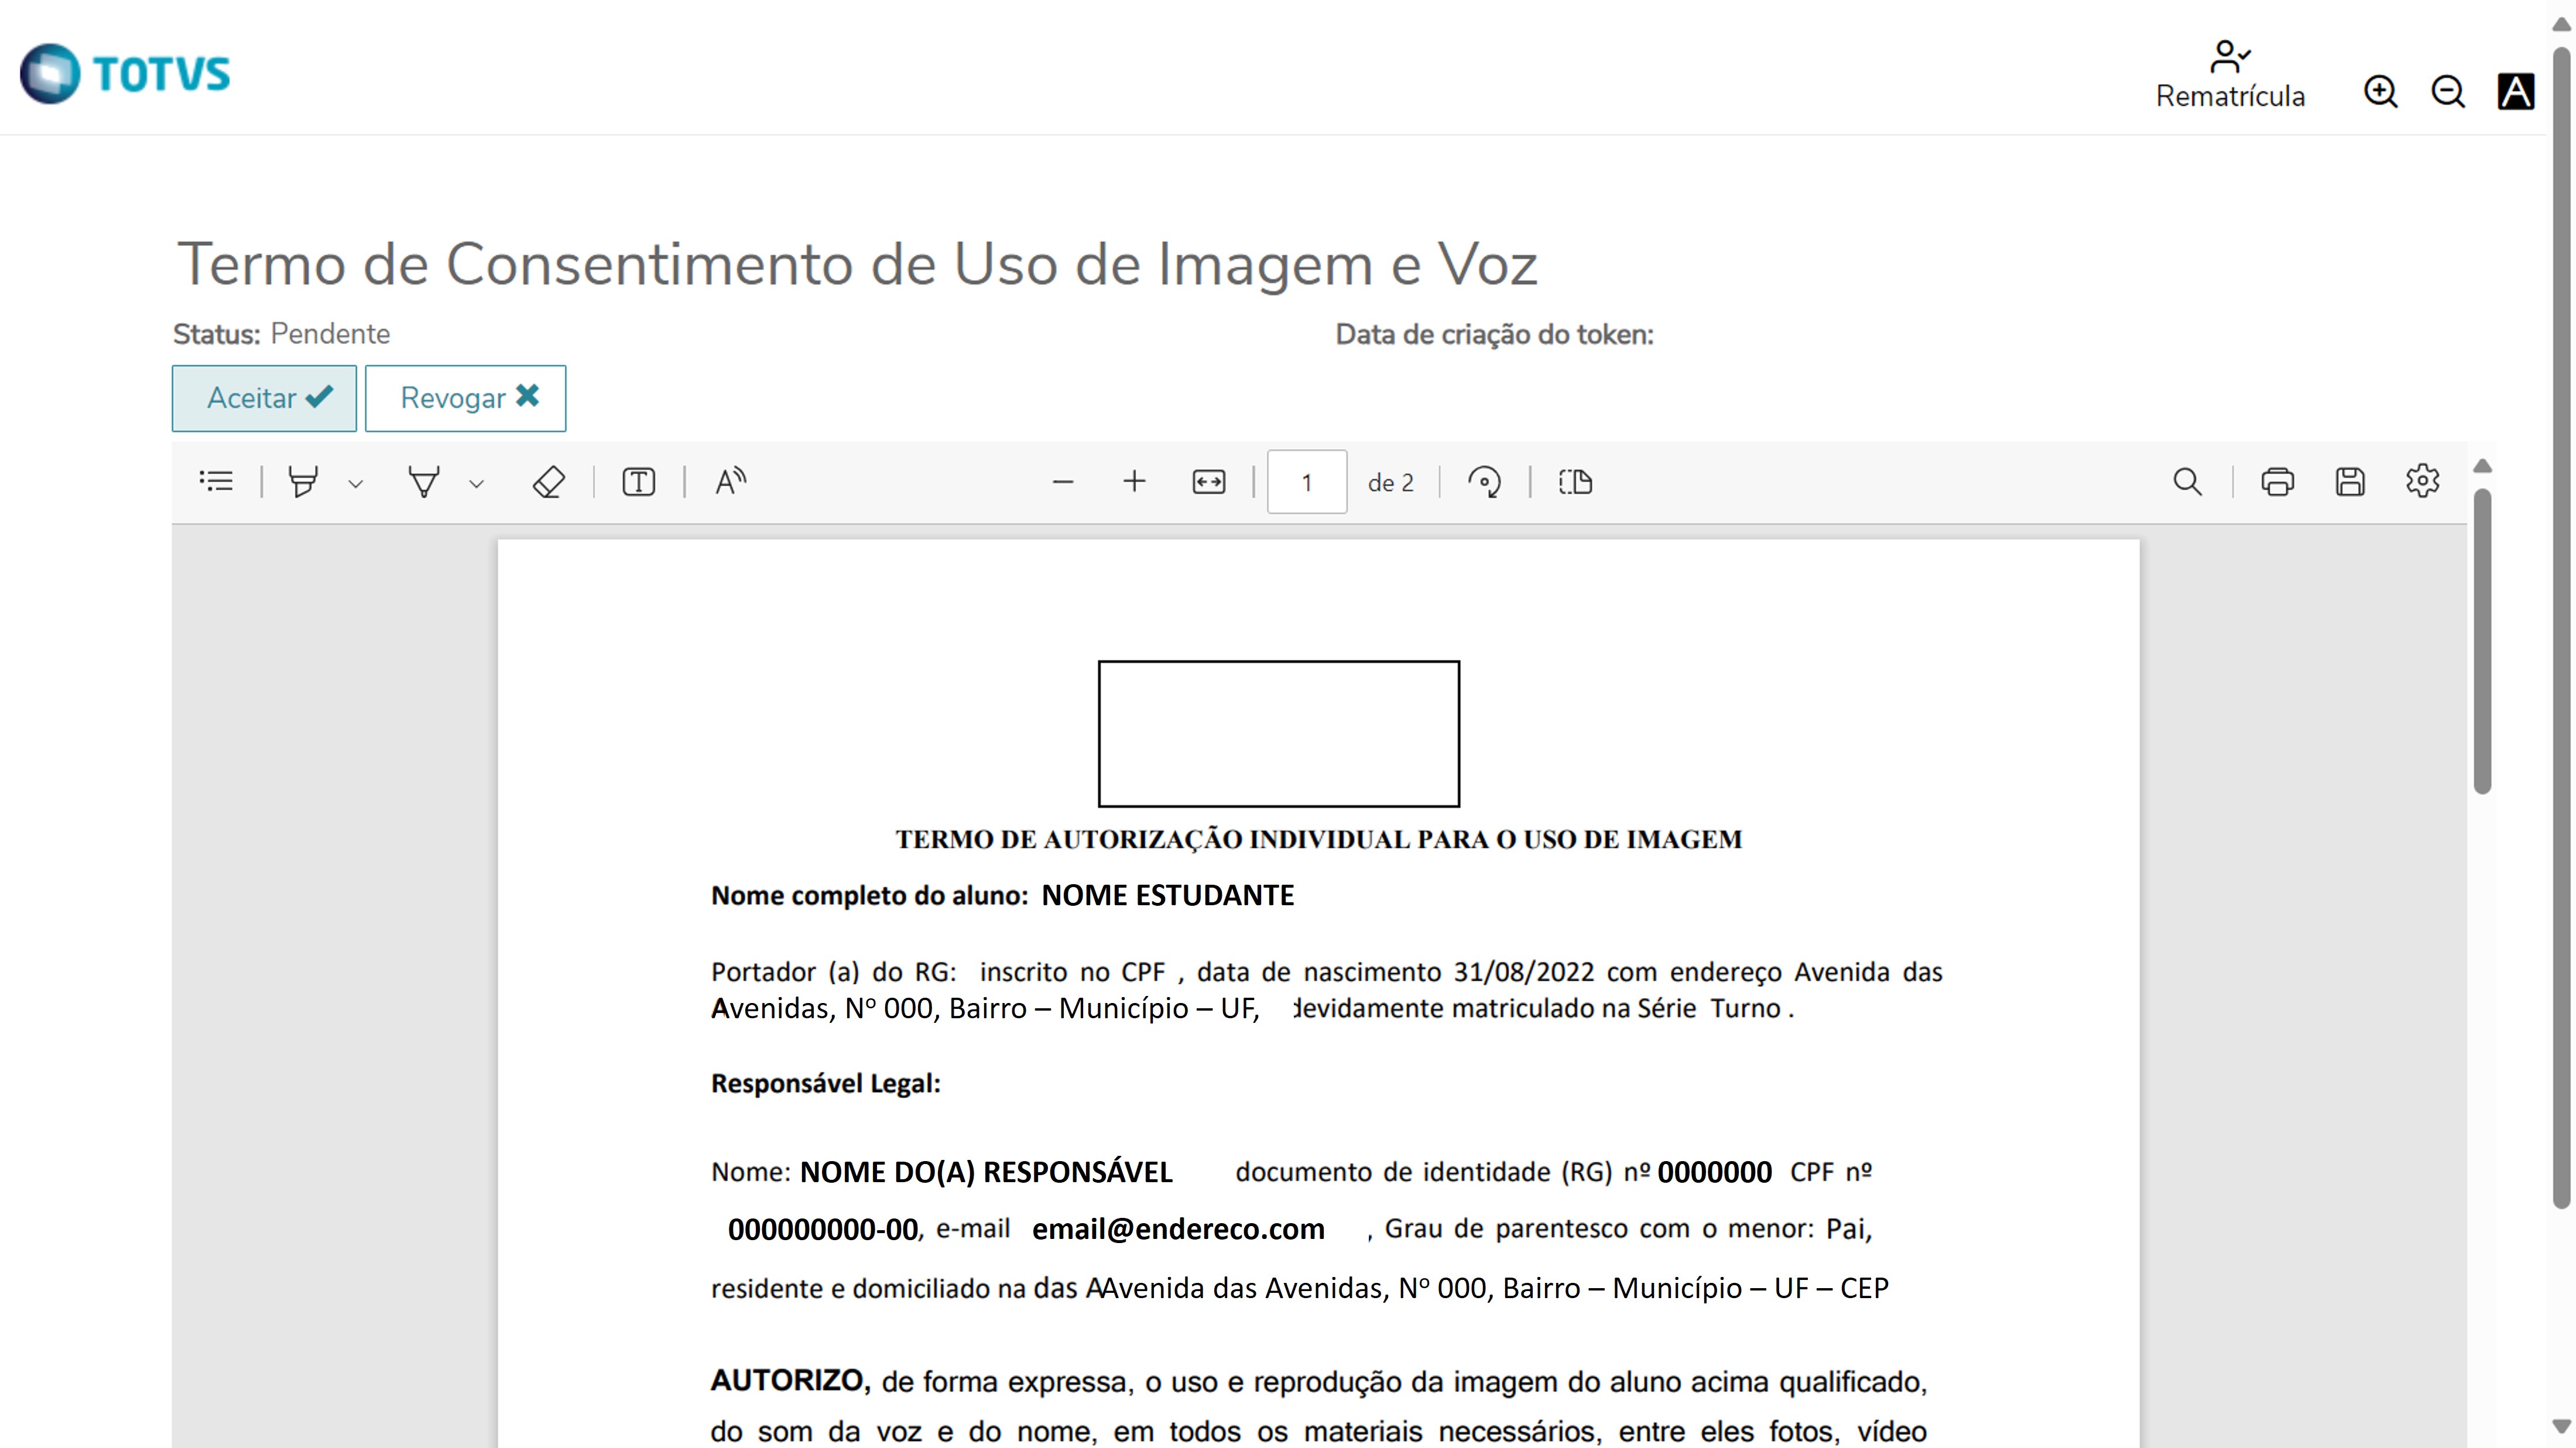
Task: Select the highlighter tool in PDF toolbar
Action: (x=303, y=482)
